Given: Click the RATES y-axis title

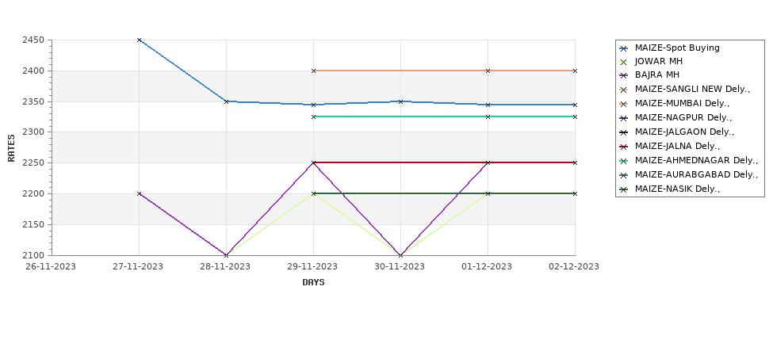Looking at the screenshot, I should (x=11, y=148).
